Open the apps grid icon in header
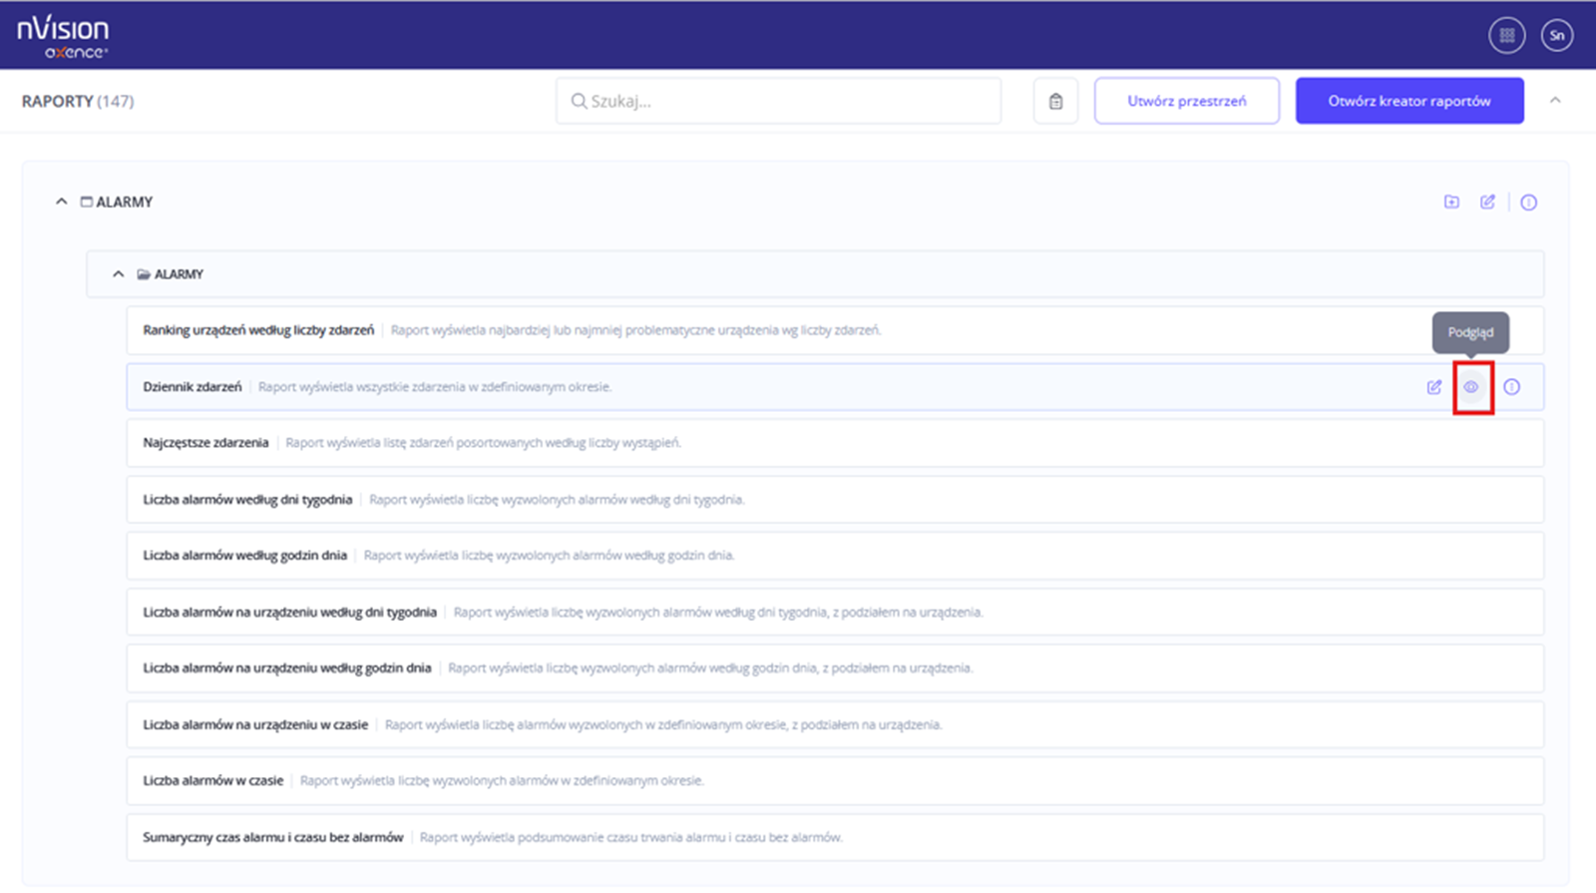The width and height of the screenshot is (1596, 893). pos(1506,36)
